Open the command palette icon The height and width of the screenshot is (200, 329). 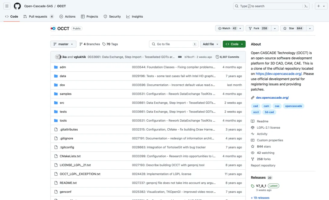click(x=306, y=6)
